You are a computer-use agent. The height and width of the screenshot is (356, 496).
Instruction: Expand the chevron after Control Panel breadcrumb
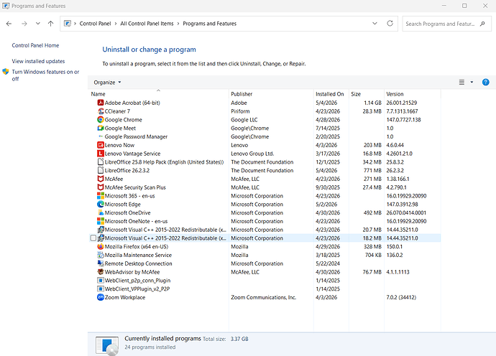[x=116, y=24]
